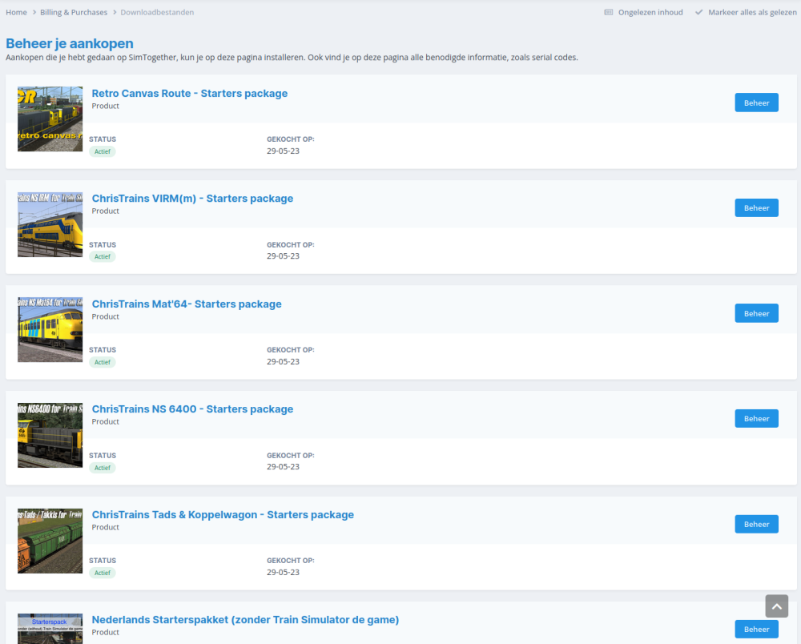Viewport: 801px width, 644px height.
Task: Click Beheer for Retro Canvas Route
Action: click(x=756, y=103)
